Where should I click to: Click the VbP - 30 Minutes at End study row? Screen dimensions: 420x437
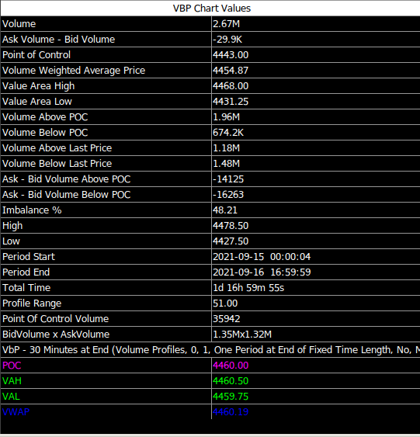click(x=210, y=350)
